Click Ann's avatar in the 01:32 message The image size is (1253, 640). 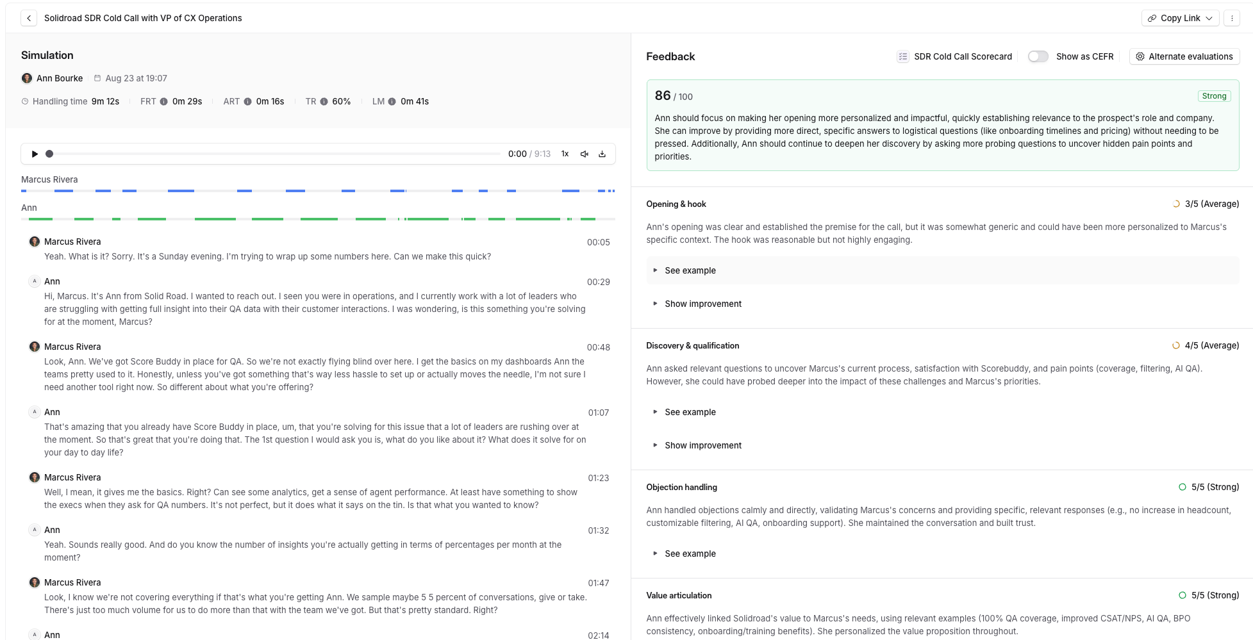(35, 530)
